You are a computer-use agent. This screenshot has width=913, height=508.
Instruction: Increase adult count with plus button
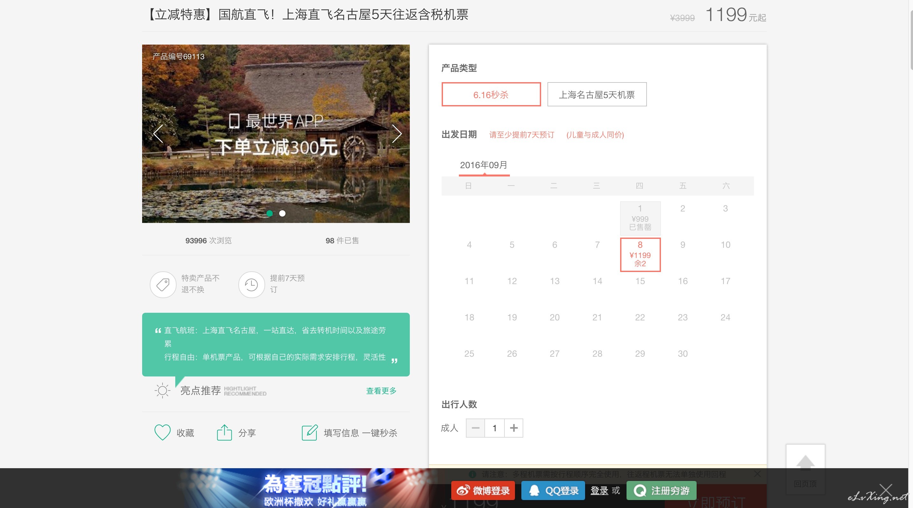pyautogui.click(x=514, y=428)
